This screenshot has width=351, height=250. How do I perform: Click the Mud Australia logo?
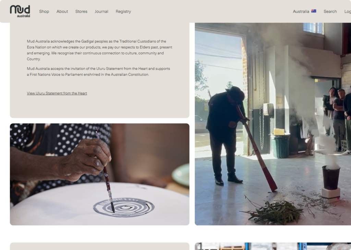pyautogui.click(x=20, y=11)
